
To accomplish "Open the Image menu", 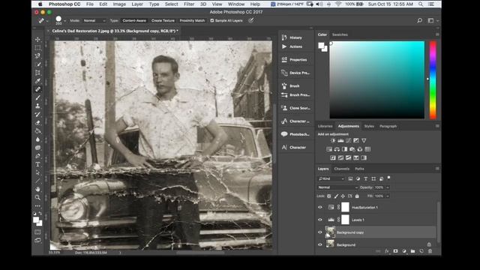I will tap(119, 4).
